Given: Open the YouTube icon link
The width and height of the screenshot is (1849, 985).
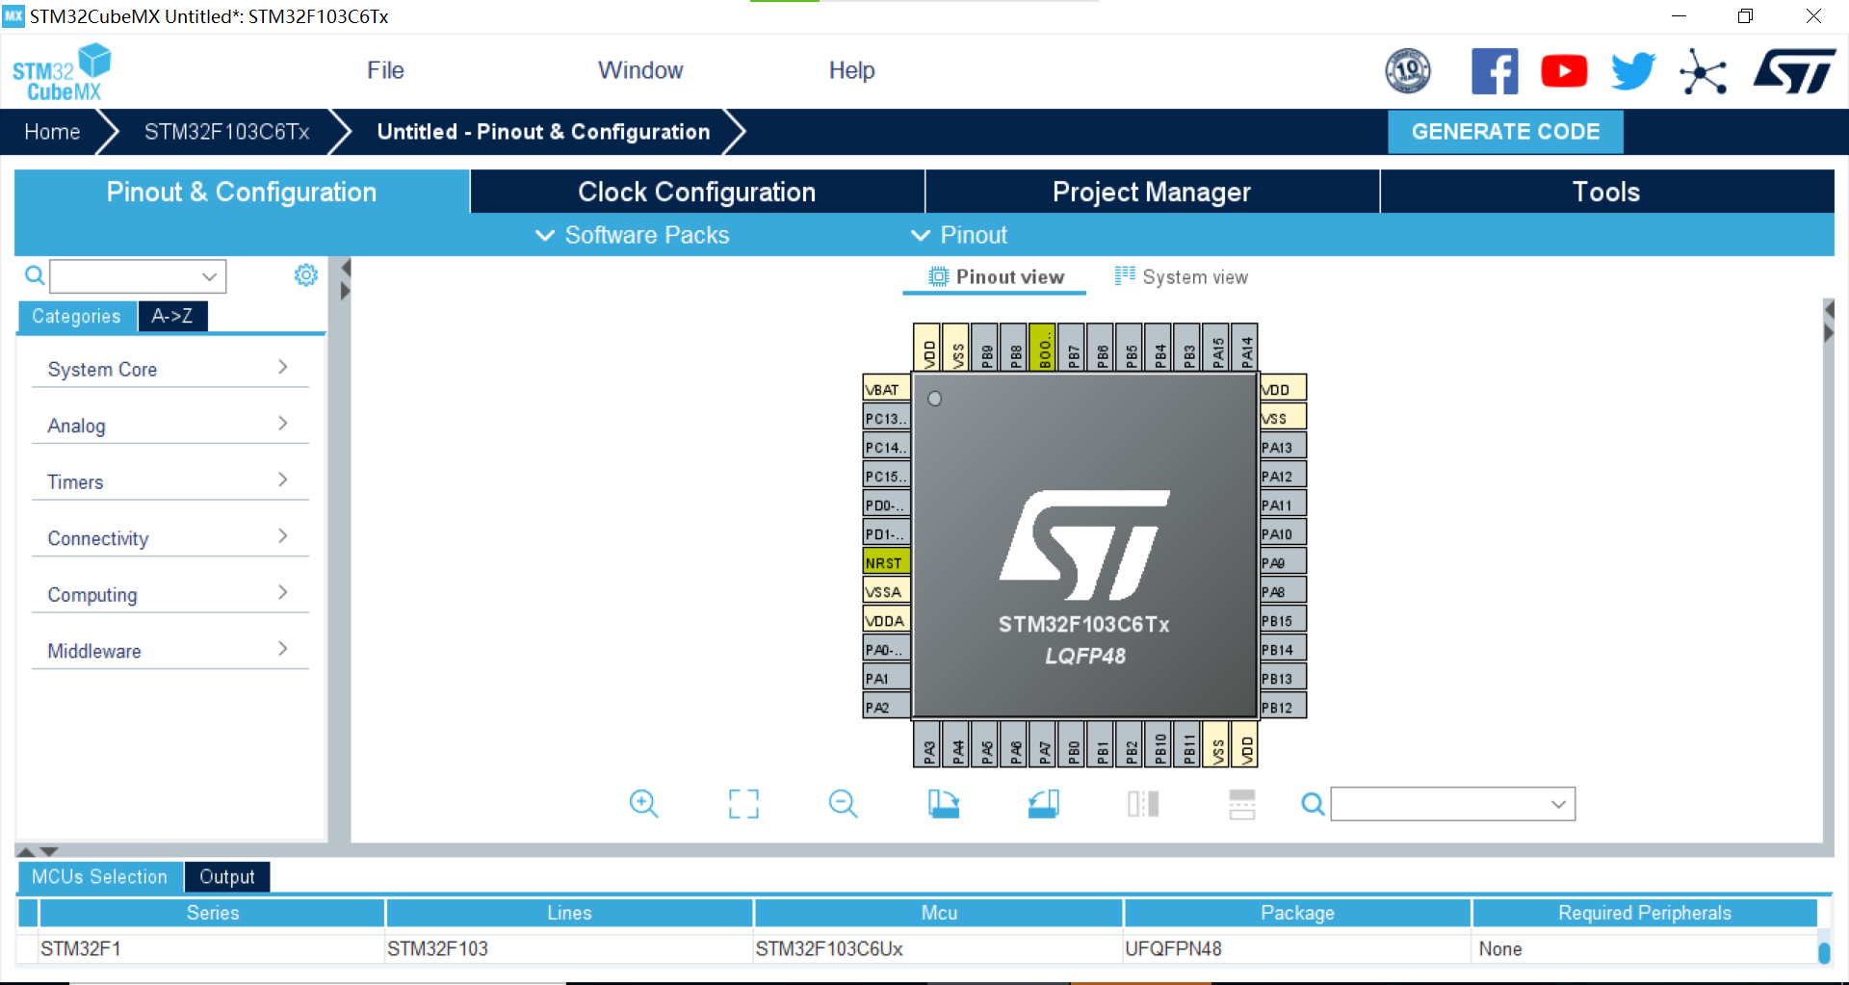Looking at the screenshot, I should (x=1564, y=71).
